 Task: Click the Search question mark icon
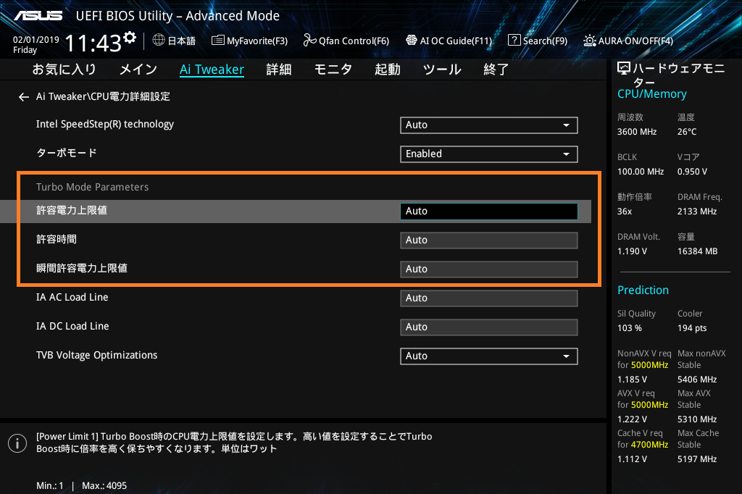[x=514, y=40]
